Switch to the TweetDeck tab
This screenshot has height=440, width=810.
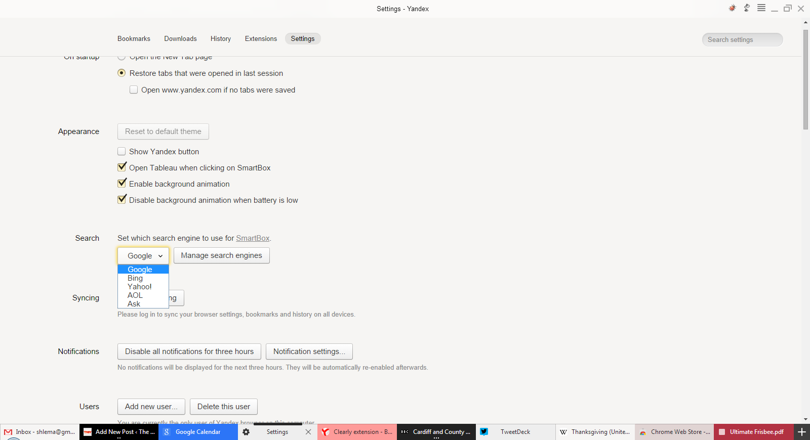point(515,432)
